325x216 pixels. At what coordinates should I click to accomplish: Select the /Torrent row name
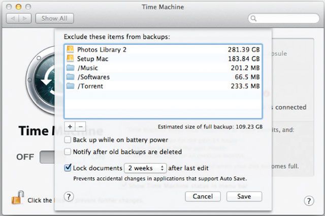click(90, 86)
